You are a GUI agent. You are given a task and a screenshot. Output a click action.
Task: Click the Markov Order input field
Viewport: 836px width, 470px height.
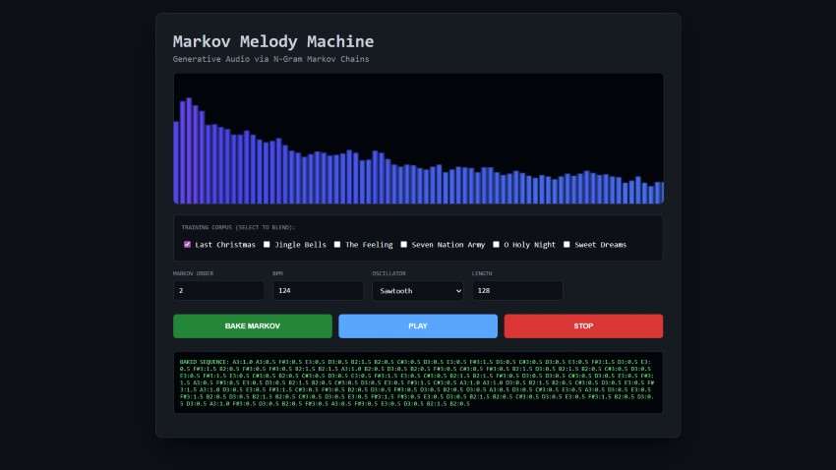pyautogui.click(x=218, y=290)
